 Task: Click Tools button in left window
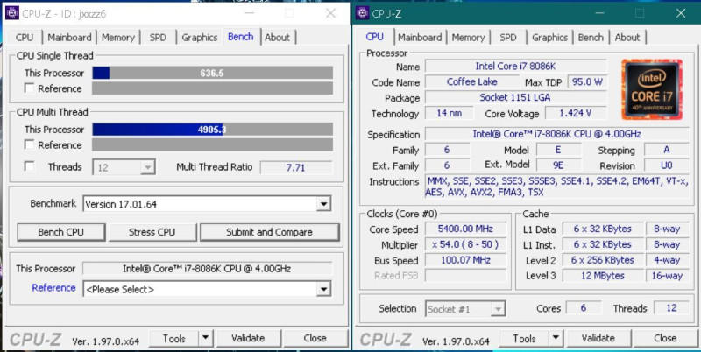(173, 339)
